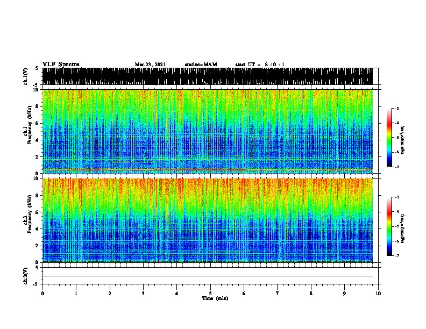The width and height of the screenshot is (426, 329).
Task: Click the ch.1 spectrogram color scale bar
Action: tap(389, 138)
